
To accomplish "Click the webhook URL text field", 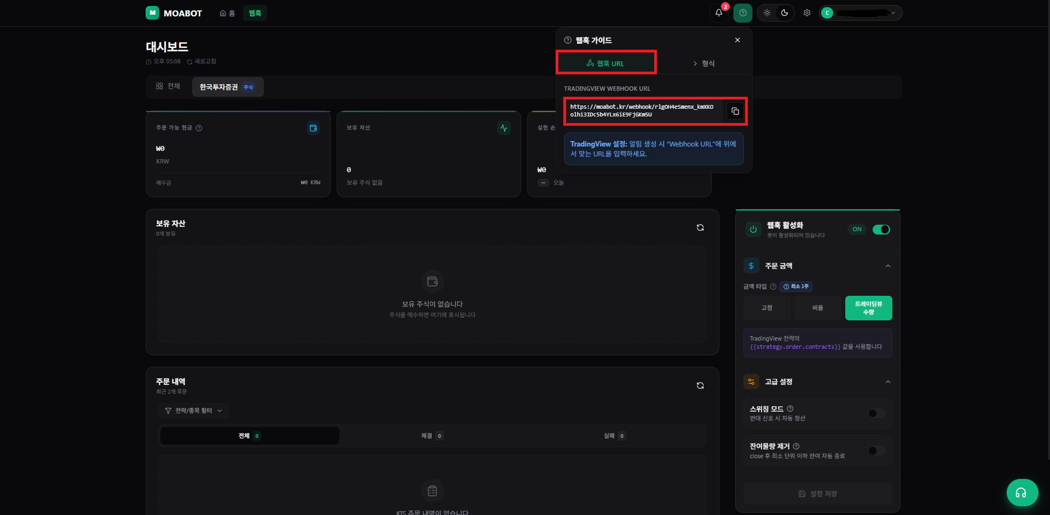I will 643,111.
